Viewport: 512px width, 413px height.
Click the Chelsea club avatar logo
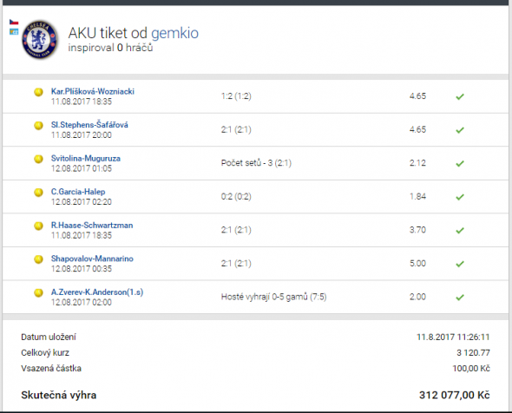point(40,40)
